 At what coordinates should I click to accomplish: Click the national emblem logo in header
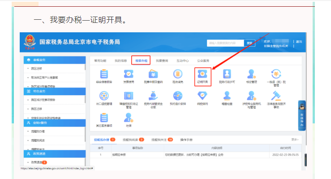[x=30, y=42]
